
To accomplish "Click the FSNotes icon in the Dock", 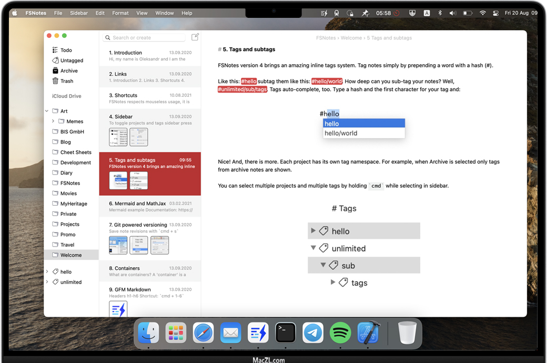I will [258, 332].
